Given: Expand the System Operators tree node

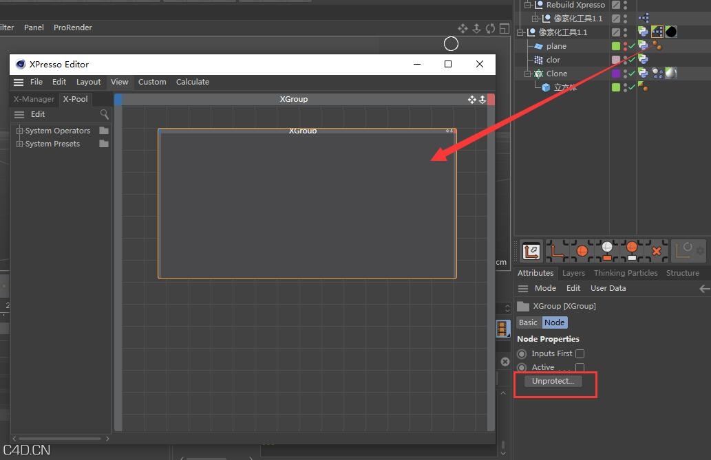Looking at the screenshot, I should tap(20, 131).
